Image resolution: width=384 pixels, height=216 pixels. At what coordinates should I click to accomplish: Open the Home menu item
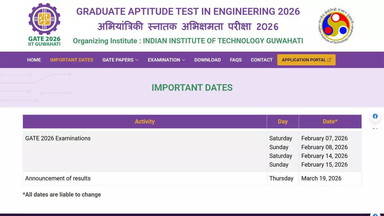pyautogui.click(x=34, y=60)
